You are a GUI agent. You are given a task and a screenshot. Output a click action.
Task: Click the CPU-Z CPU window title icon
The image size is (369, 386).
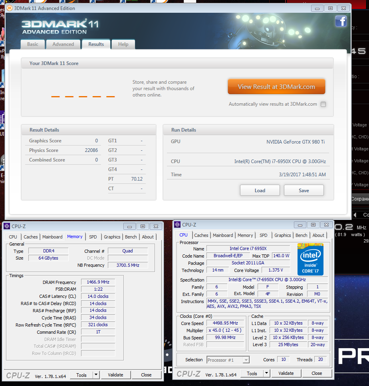click(x=177, y=225)
